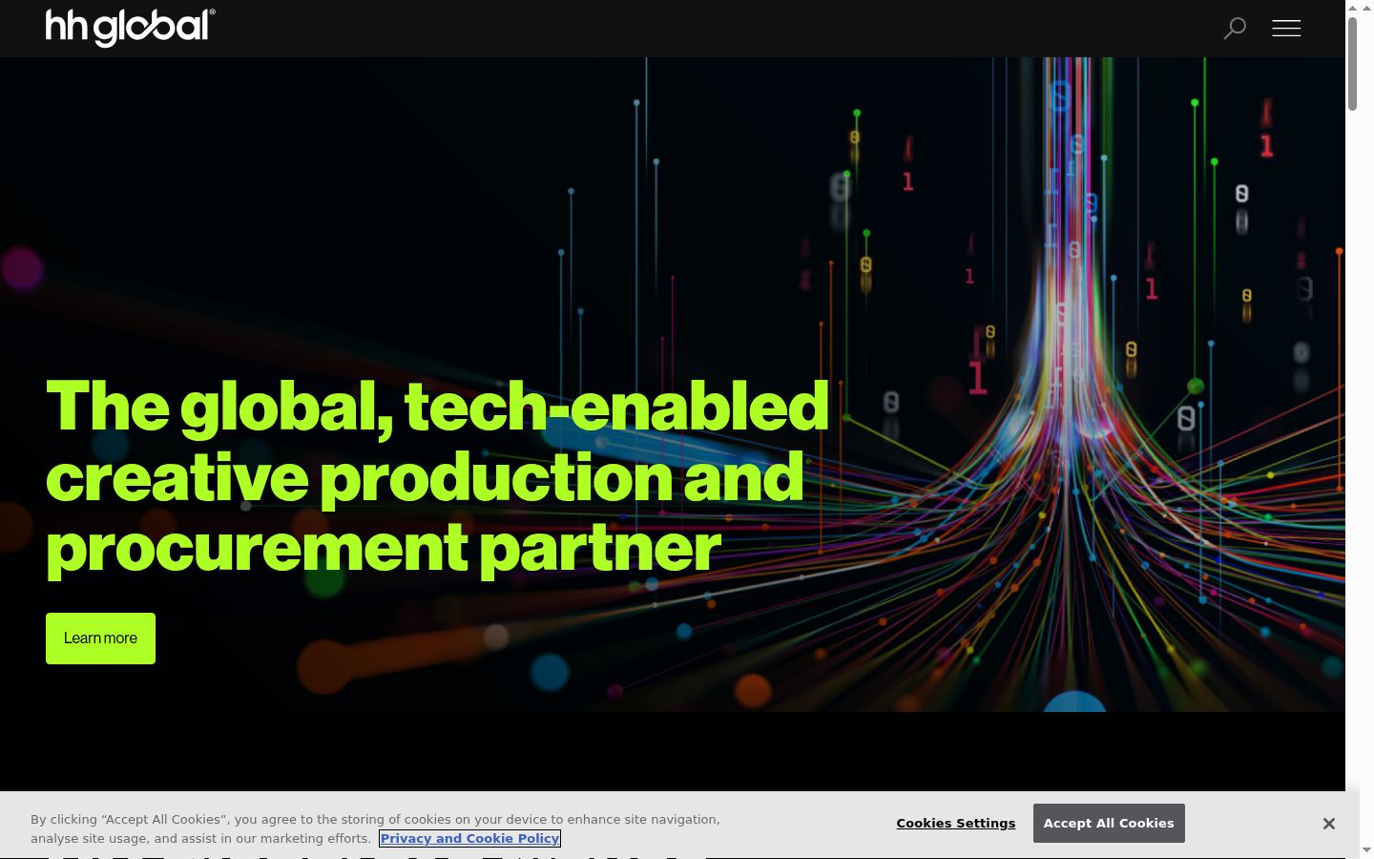Image resolution: width=1374 pixels, height=859 pixels.
Task: Click the hh global logo
Action: [x=131, y=28]
